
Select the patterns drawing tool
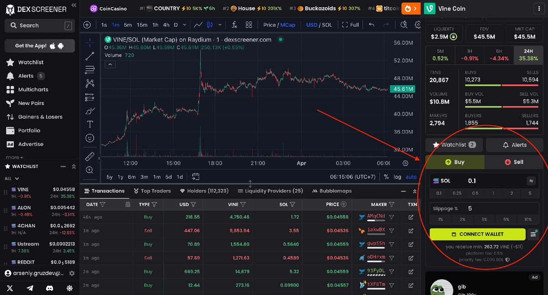pyautogui.click(x=90, y=83)
